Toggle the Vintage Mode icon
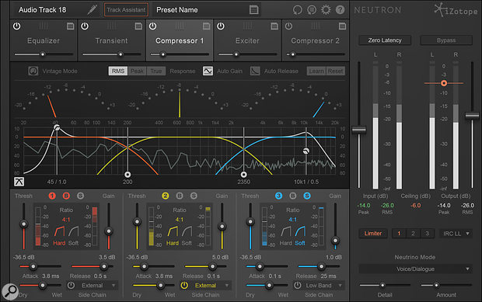 pyautogui.click(x=33, y=71)
